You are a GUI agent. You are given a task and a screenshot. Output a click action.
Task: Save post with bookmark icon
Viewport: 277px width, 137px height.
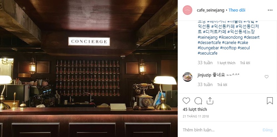point(270,101)
